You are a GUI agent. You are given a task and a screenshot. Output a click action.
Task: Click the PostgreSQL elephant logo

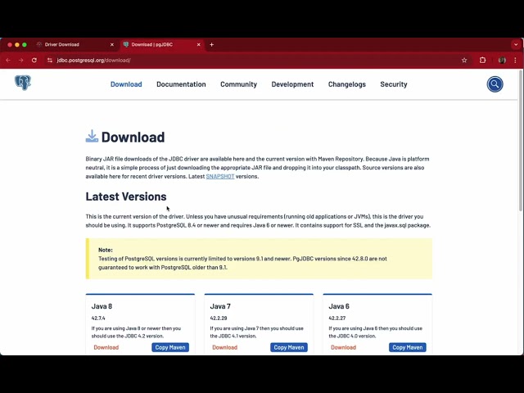[x=23, y=83]
